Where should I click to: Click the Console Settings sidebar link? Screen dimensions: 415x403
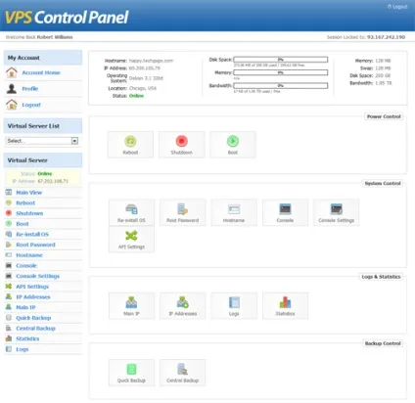(x=37, y=276)
